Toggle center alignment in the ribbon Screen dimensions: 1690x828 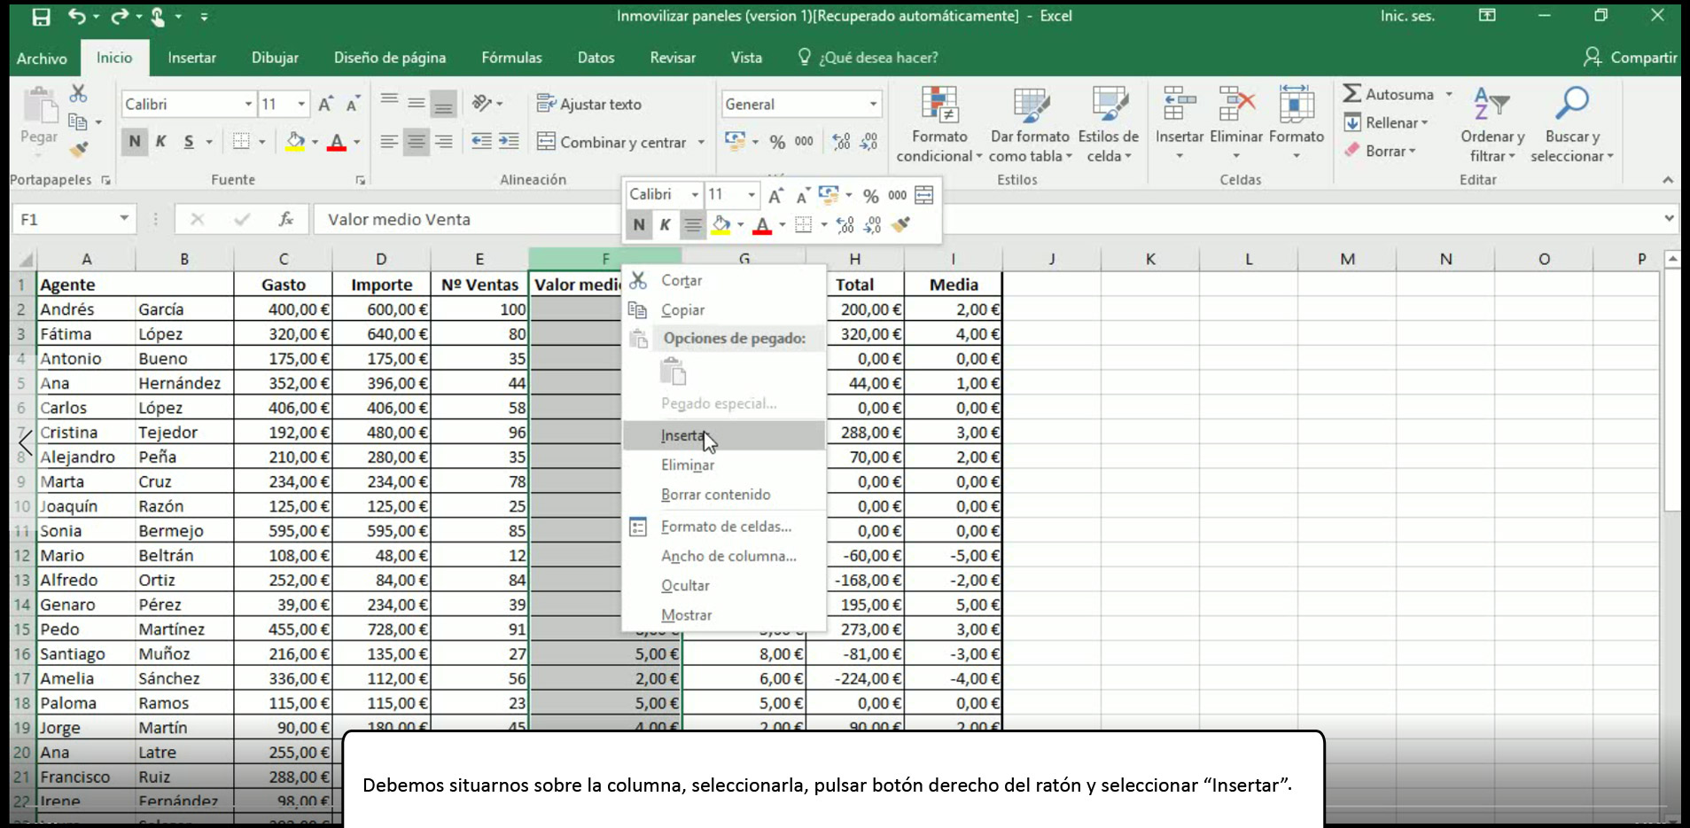pos(416,142)
